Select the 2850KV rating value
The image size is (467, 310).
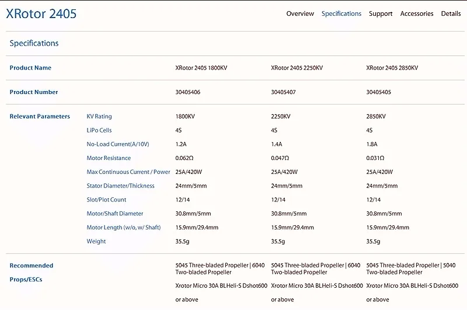(x=376, y=116)
